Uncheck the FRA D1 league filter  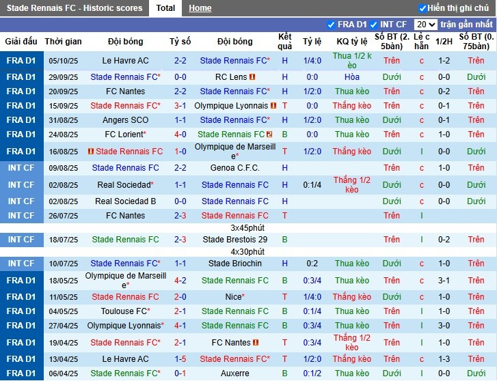click(332, 25)
